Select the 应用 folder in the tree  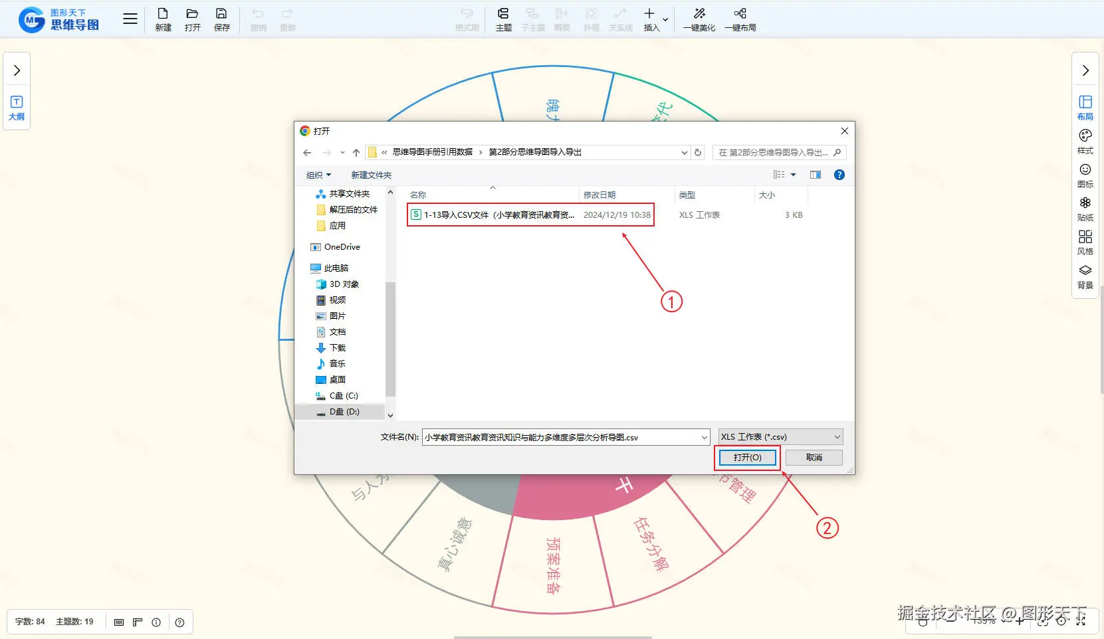(x=331, y=226)
